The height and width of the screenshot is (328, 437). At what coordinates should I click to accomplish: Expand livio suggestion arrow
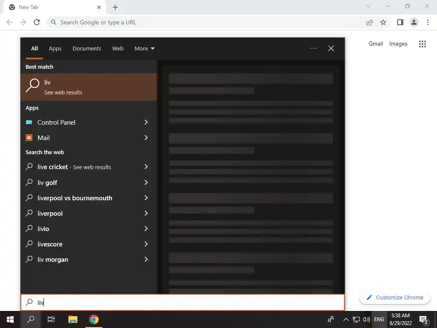(x=146, y=228)
